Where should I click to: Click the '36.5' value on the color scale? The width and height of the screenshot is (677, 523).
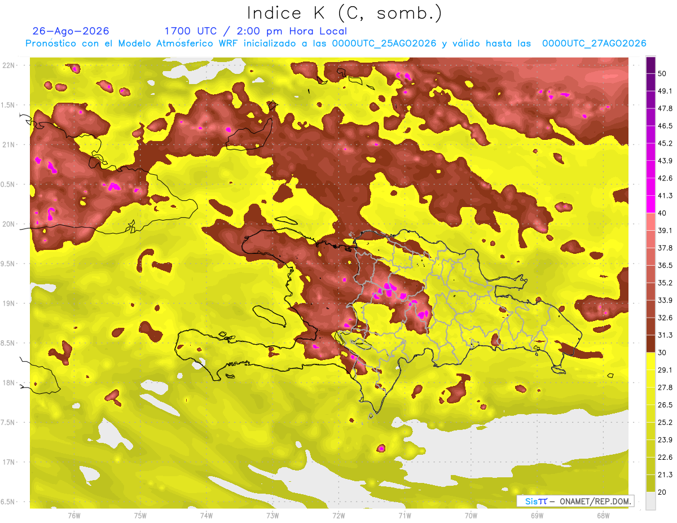pos(665,265)
